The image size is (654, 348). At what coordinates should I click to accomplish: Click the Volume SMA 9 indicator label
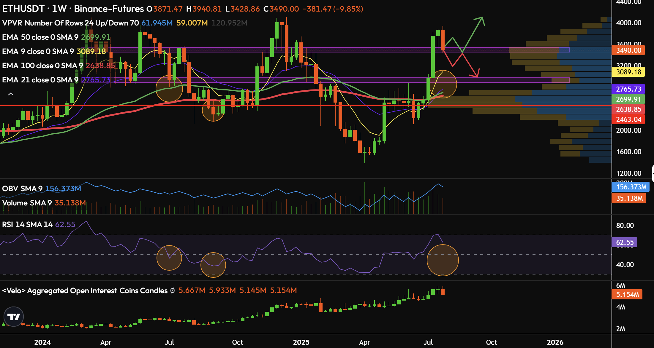click(x=27, y=203)
